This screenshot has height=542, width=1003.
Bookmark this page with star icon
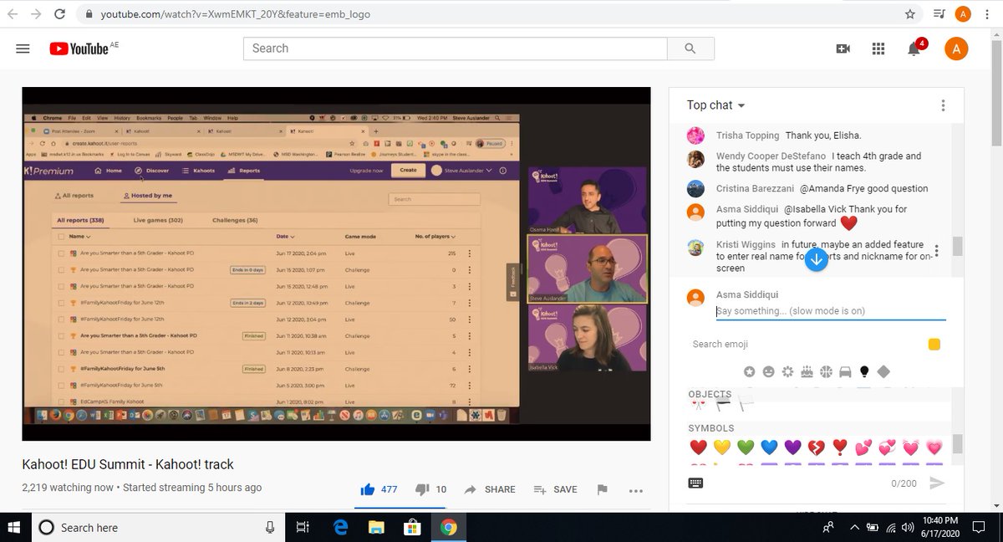(x=909, y=13)
